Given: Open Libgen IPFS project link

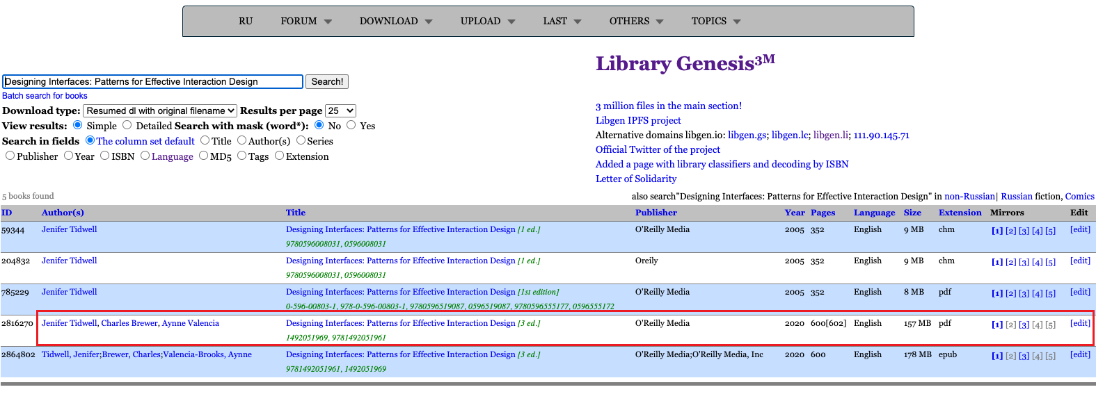Looking at the screenshot, I should click(x=638, y=120).
